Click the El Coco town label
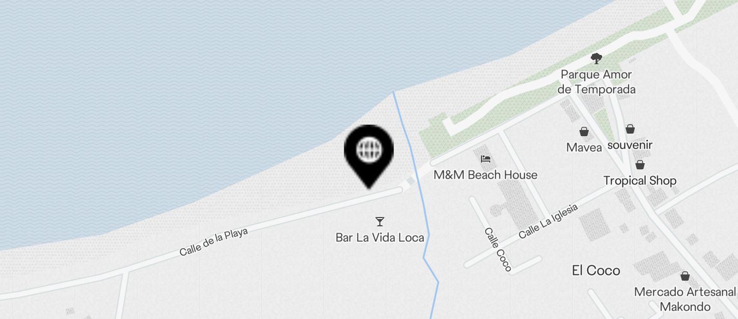The width and height of the screenshot is (738, 319). pos(596,270)
